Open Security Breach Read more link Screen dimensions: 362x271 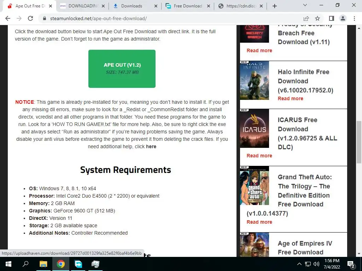(259, 50)
